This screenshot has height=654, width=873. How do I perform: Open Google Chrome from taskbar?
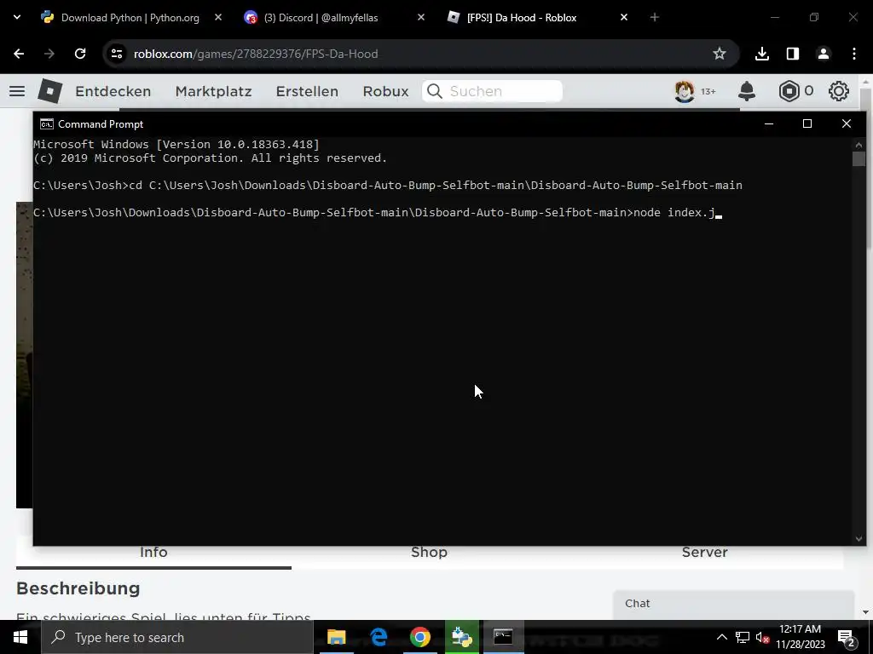[x=420, y=637]
